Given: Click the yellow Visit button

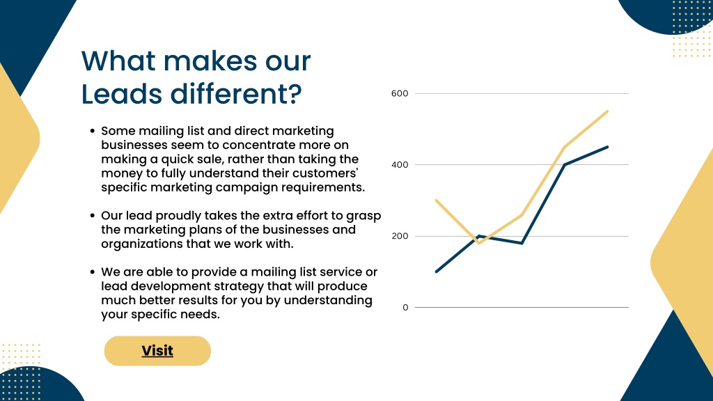Looking at the screenshot, I should coord(157,351).
